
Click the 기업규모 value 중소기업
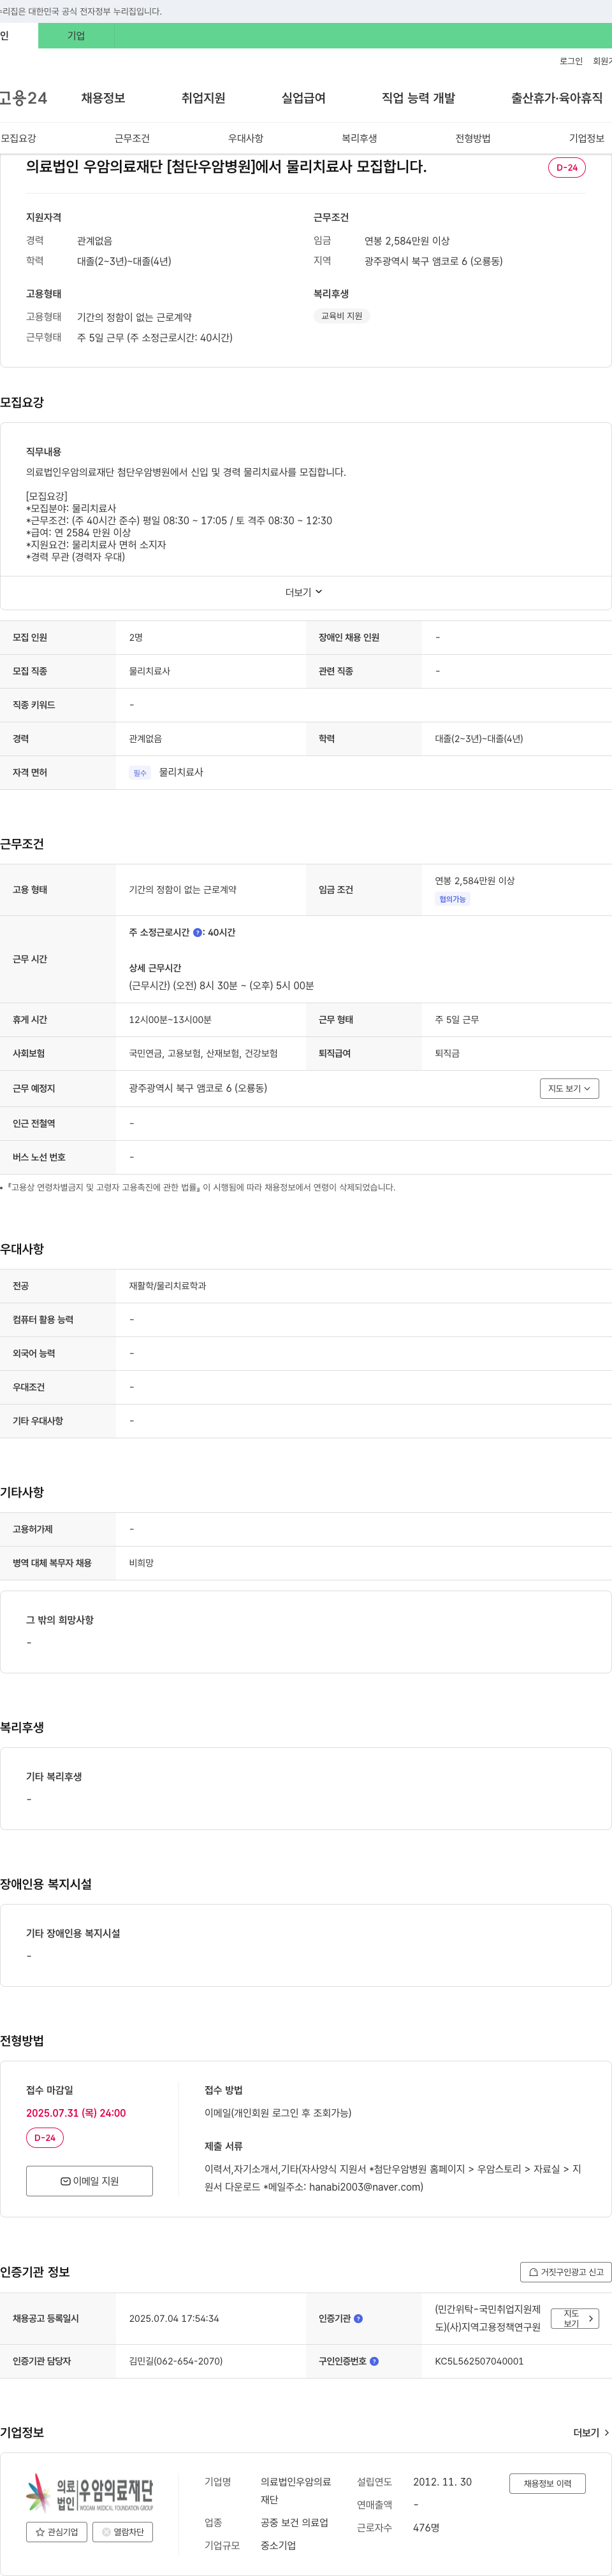pos(278,2545)
